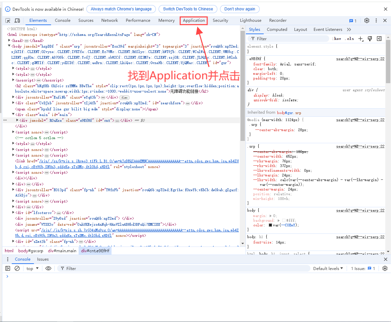
Task: Expand the head element node
Action: pos(9,40)
